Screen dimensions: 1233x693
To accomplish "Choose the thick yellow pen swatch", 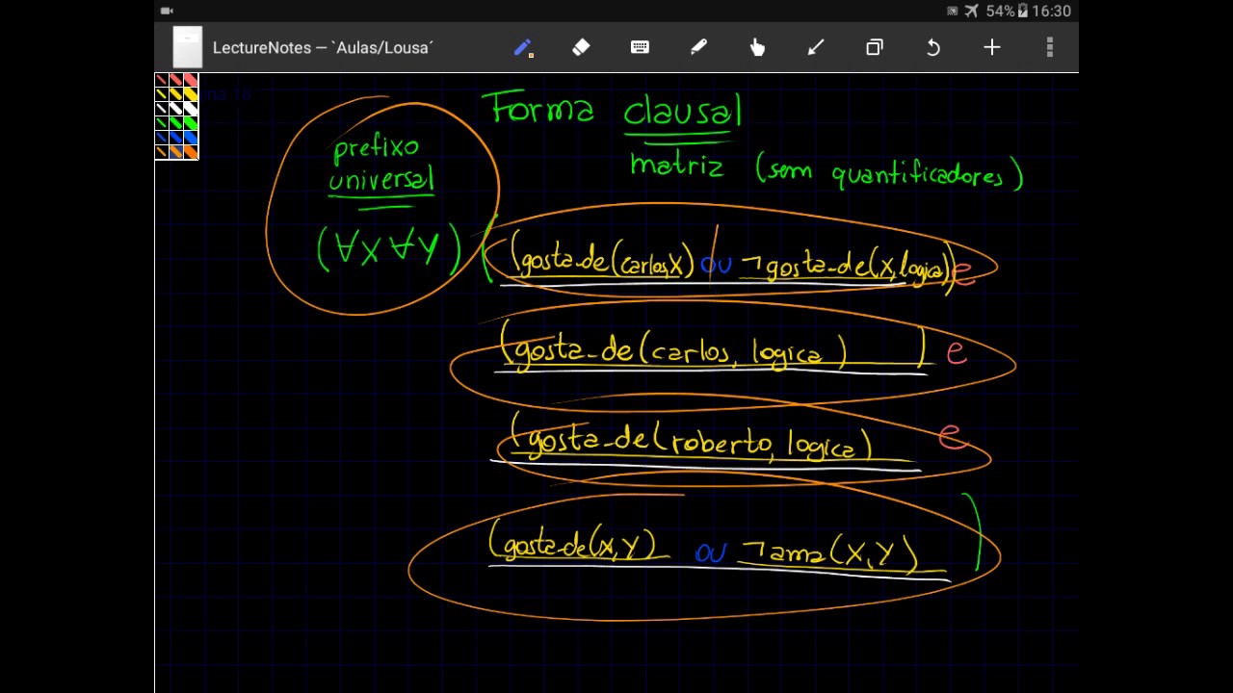I will click(191, 94).
